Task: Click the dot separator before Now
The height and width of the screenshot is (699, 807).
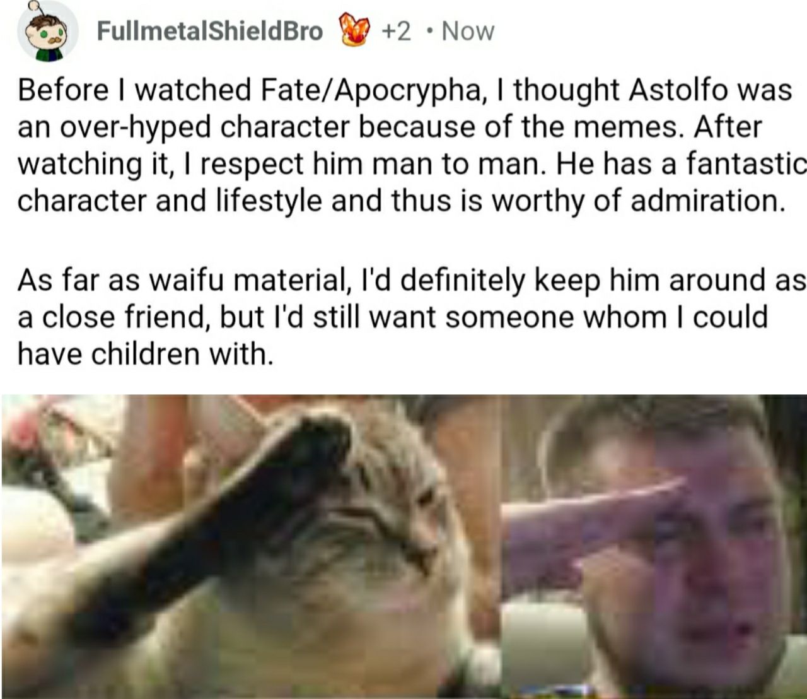Action: click(429, 32)
